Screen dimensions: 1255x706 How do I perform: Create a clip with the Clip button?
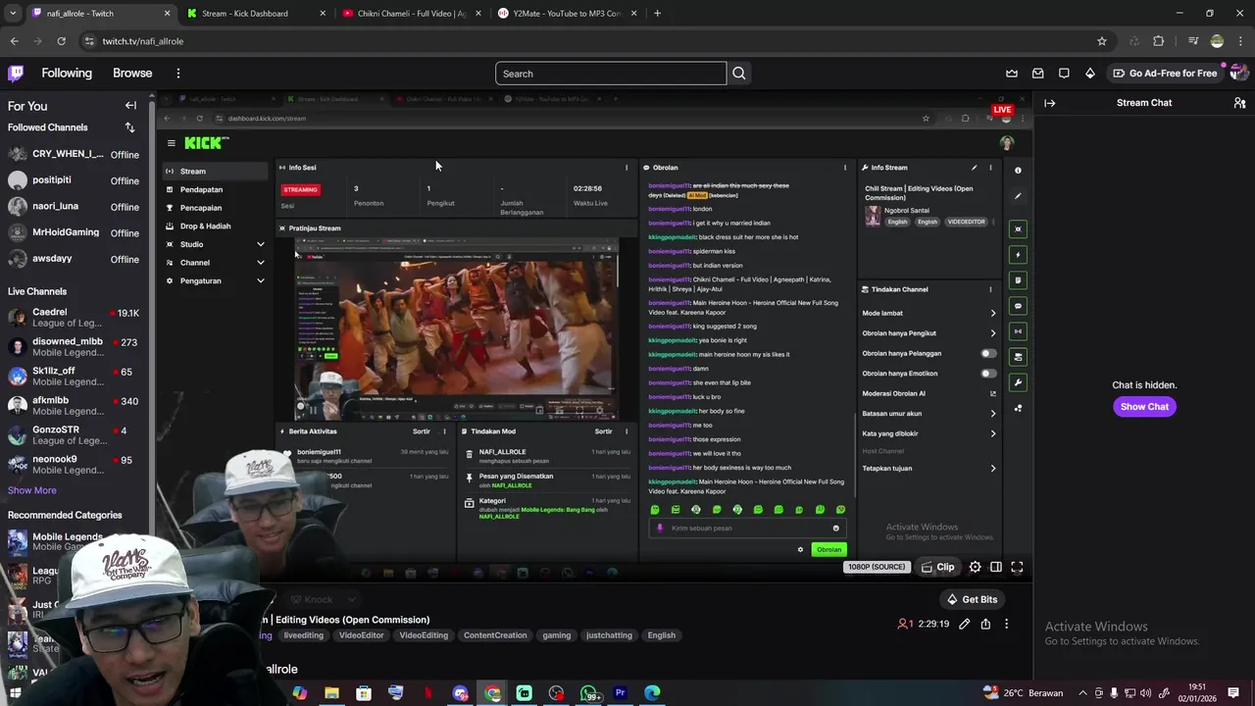[x=938, y=567]
